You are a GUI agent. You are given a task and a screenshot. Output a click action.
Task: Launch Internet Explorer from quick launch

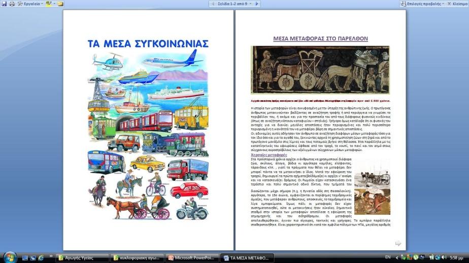tap(41, 257)
